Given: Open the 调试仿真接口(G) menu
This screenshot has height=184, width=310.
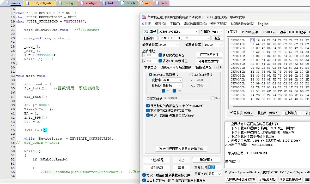Looking at the screenshot, I should click(x=195, y=24).
